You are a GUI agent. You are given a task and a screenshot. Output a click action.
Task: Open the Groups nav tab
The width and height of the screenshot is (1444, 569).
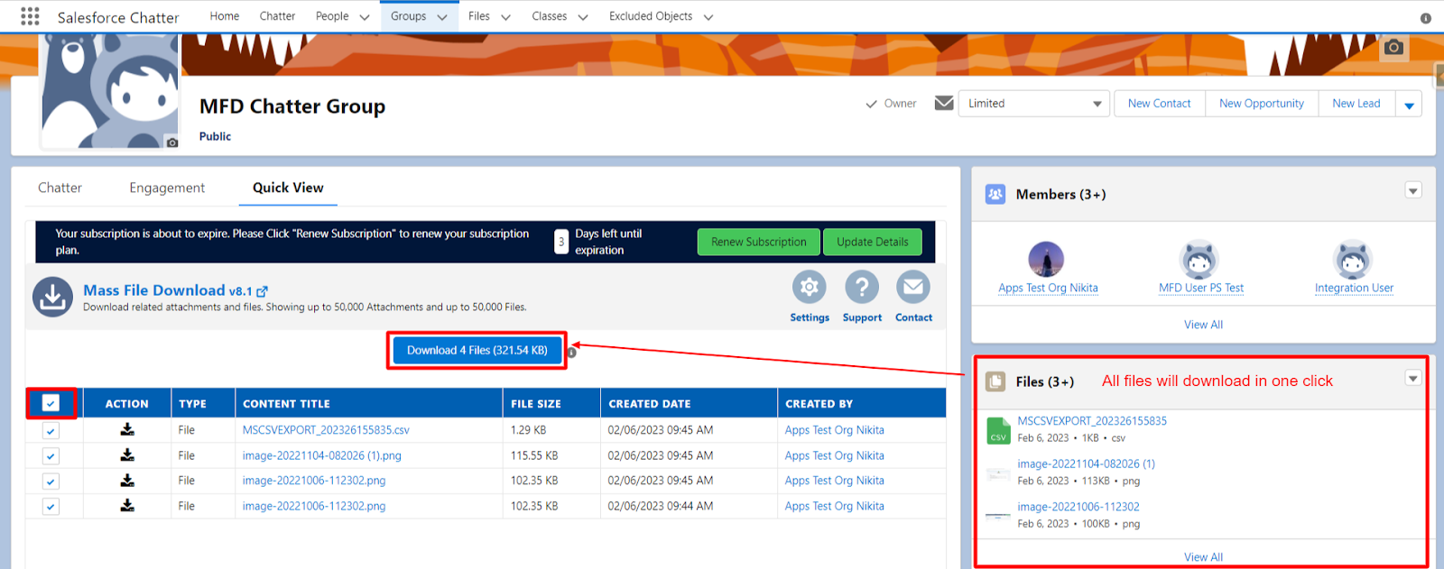408,16
